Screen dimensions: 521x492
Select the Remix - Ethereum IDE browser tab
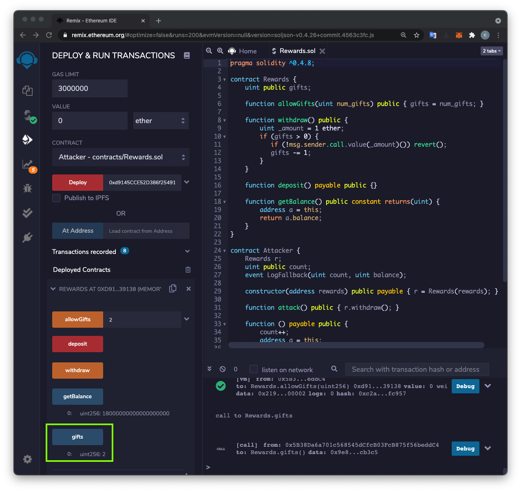[100, 20]
